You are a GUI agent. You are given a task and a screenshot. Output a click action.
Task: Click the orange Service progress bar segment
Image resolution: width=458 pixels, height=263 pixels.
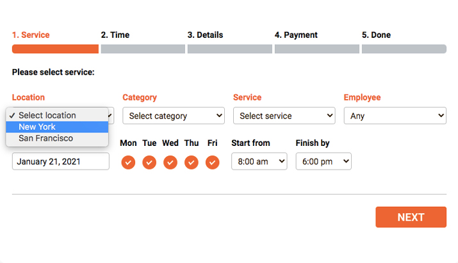tap(55, 49)
